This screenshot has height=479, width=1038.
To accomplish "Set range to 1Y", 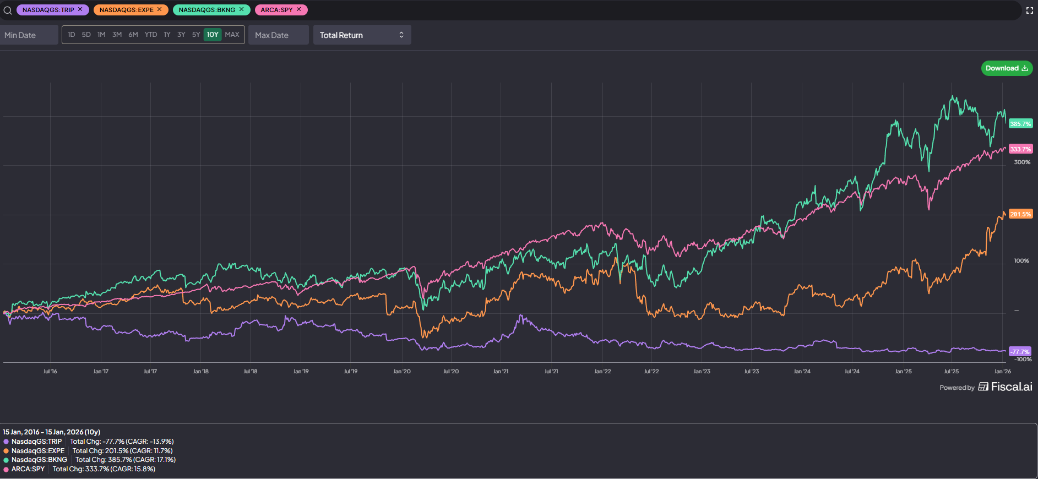I will point(167,35).
